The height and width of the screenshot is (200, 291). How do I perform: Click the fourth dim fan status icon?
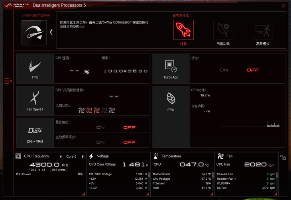[x=104, y=110]
